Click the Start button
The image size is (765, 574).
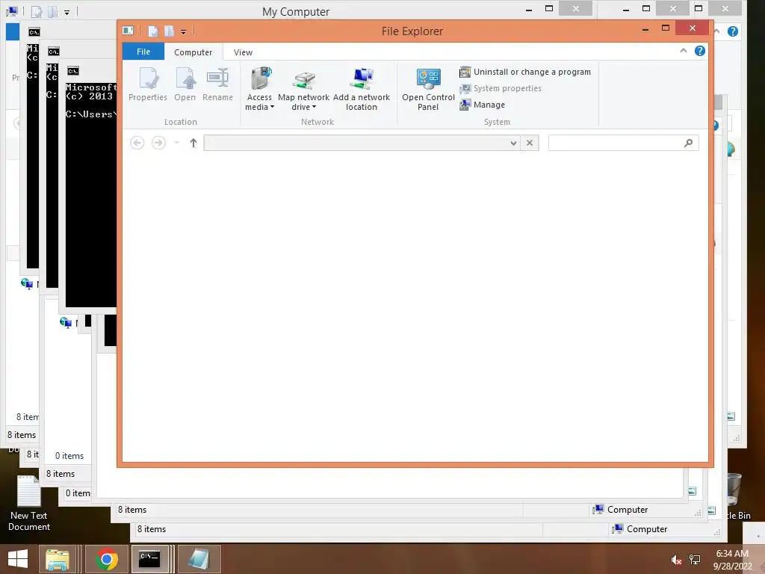(x=18, y=558)
